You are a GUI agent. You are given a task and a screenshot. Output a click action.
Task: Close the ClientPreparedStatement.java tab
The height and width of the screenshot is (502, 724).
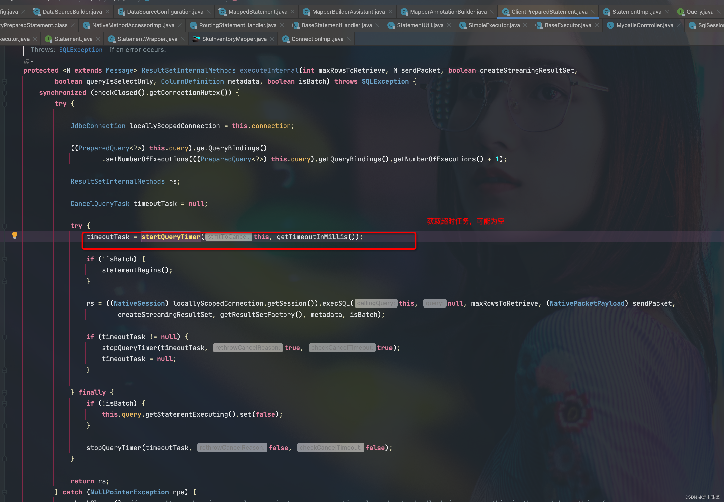pyautogui.click(x=593, y=12)
